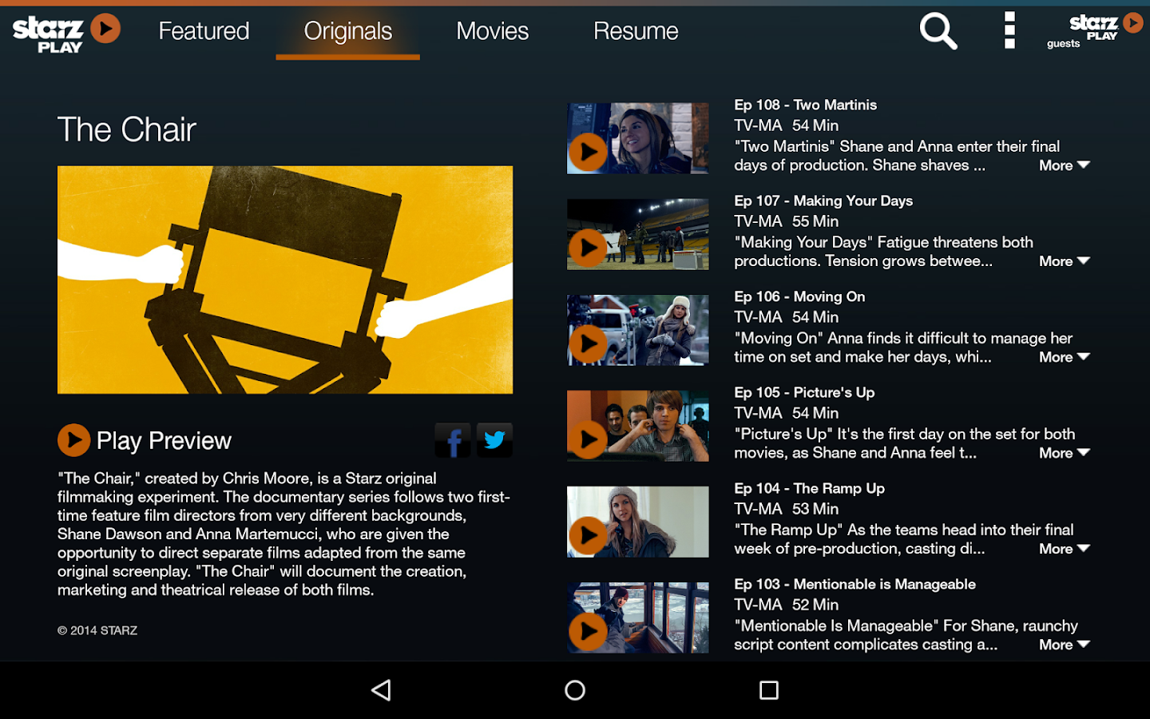Click the Starz Play logo top left
This screenshot has height=719, width=1150.
click(65, 32)
